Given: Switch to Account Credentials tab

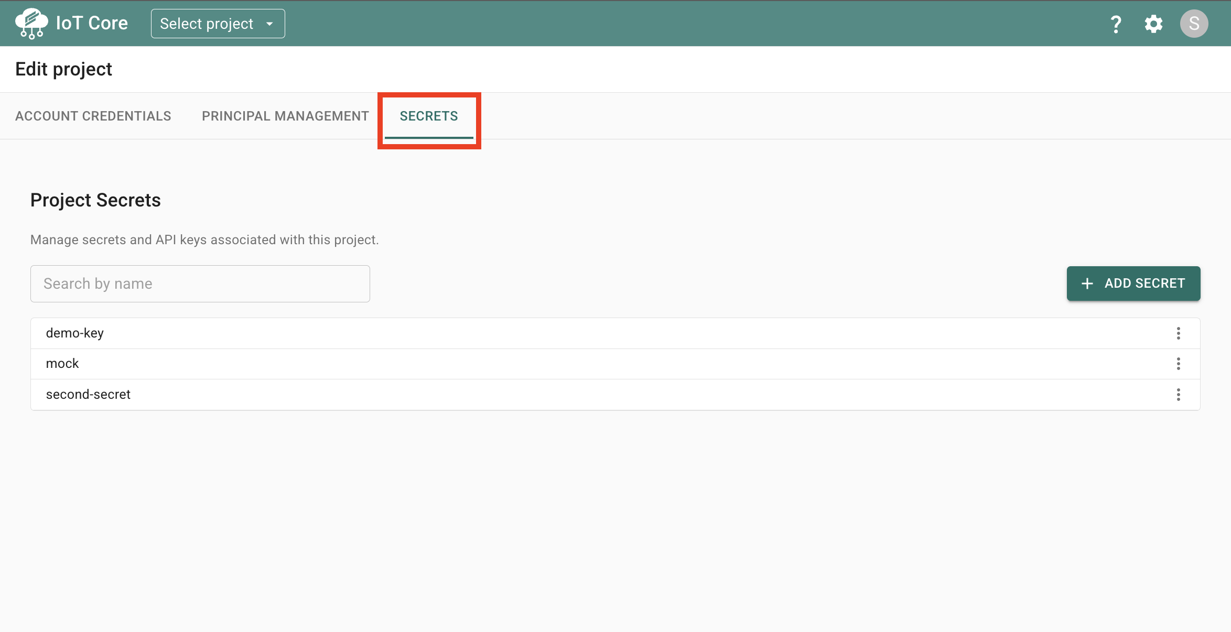Looking at the screenshot, I should (x=93, y=116).
